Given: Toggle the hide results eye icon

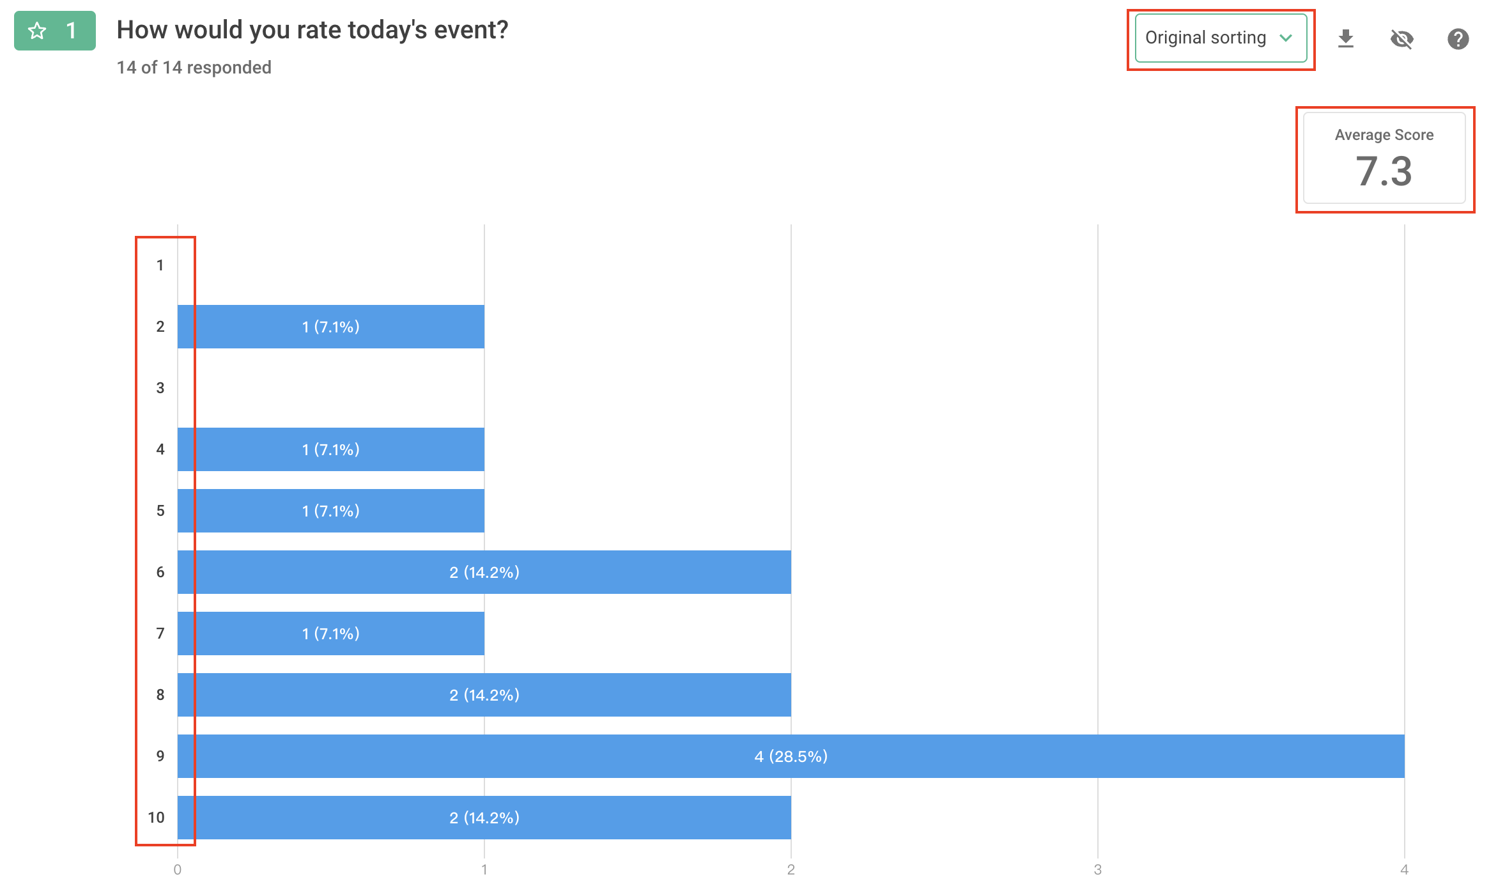Looking at the screenshot, I should pyautogui.click(x=1401, y=39).
